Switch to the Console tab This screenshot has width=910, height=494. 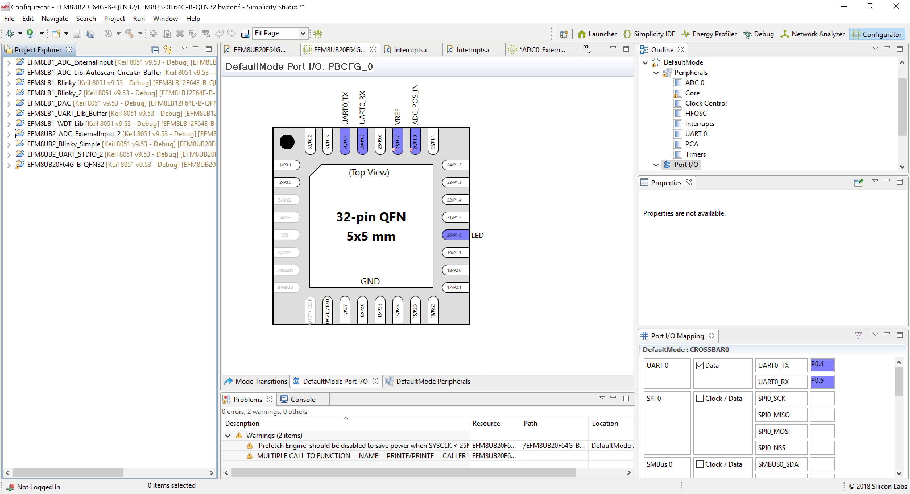[x=302, y=399]
